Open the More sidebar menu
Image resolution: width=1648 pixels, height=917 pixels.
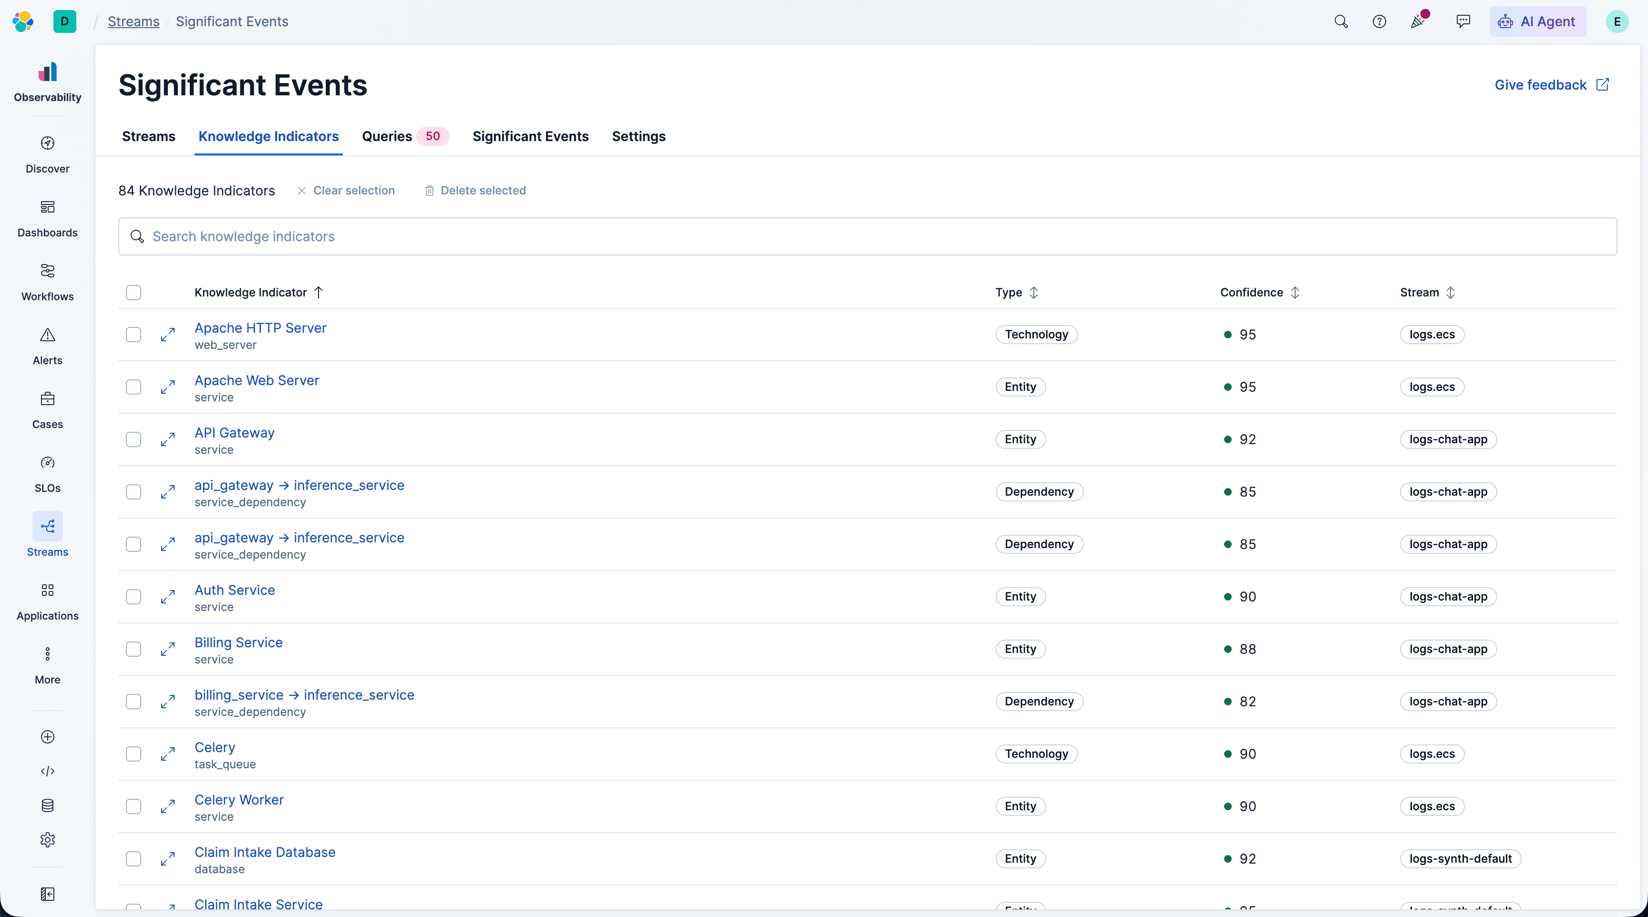[47, 666]
